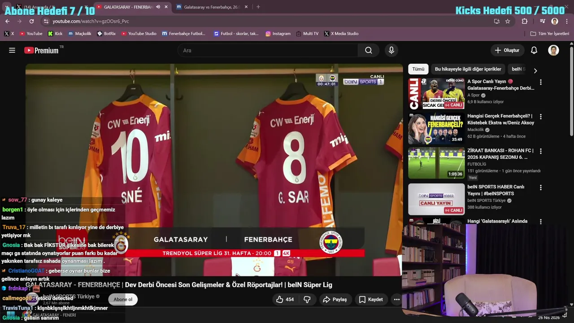The height and width of the screenshot is (323, 574).
Task: Open options for ZİRAAT BANKASI - ROHAN FC video
Action: point(540,151)
